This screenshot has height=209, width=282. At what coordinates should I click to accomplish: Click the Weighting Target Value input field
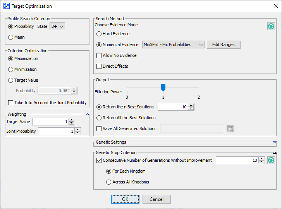coord(51,122)
